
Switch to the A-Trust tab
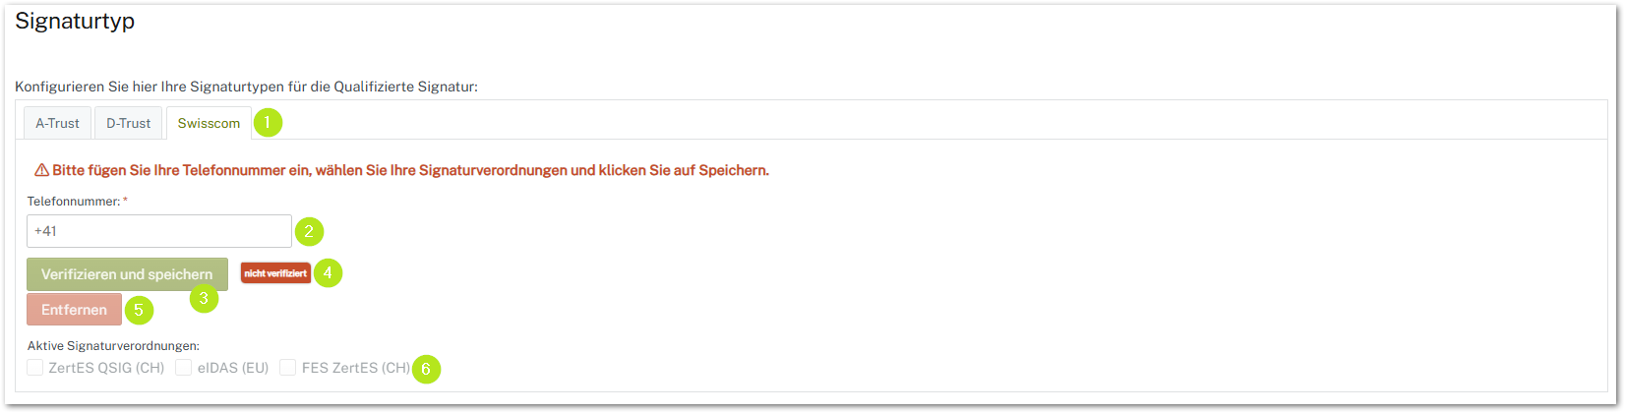coord(58,123)
